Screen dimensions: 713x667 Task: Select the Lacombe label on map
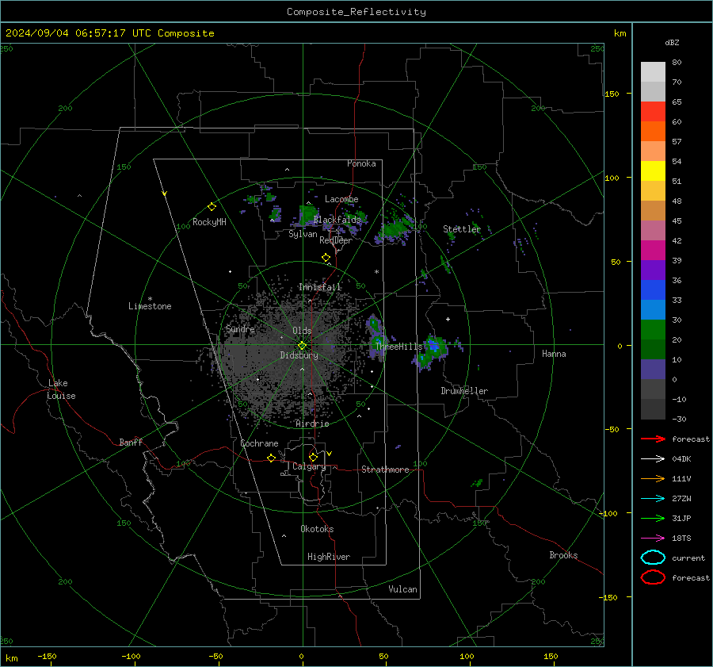pos(341,199)
